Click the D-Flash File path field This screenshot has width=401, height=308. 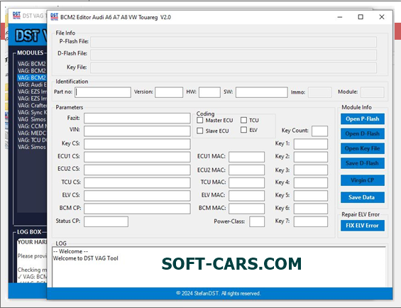click(x=234, y=55)
